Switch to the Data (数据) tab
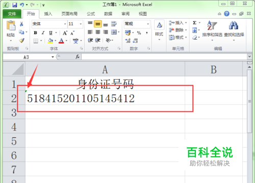Viewport: 255px width, 183px height. (108, 14)
